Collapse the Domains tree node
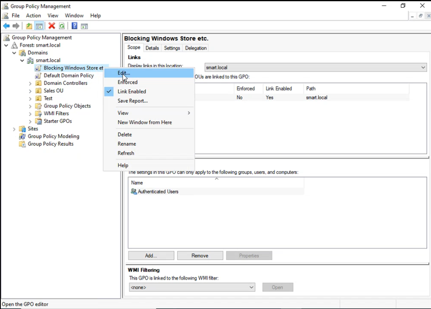The width and height of the screenshot is (431, 309). pos(14,53)
